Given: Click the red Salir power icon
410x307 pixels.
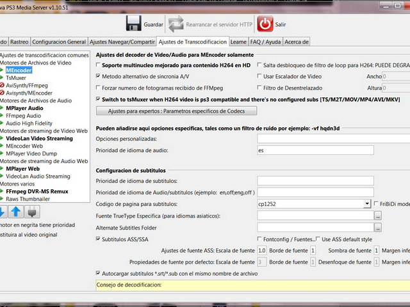Looking at the screenshot, I should [x=265, y=24].
